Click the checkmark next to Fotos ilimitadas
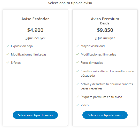This screenshot has width=140, height=128. coord(77,62)
